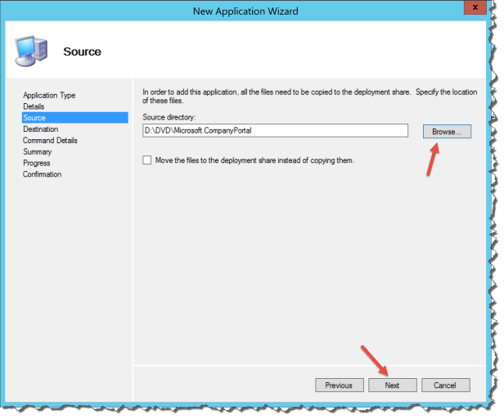The height and width of the screenshot is (419, 504).
Task: Select the Progress step
Action: click(36, 163)
